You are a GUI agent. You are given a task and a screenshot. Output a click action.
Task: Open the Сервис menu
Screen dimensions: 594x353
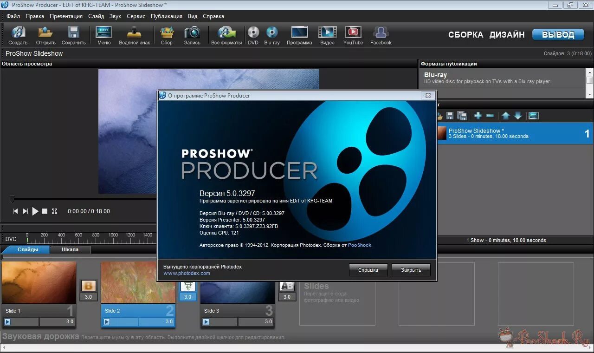(x=136, y=16)
